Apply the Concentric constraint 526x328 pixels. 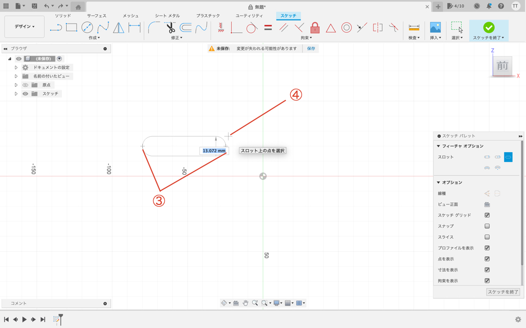pos(347,28)
